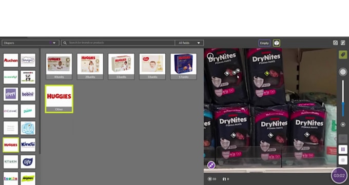Select the Huggies 28units product thumbnail
Screen dimensions: 349x185
pos(90,66)
